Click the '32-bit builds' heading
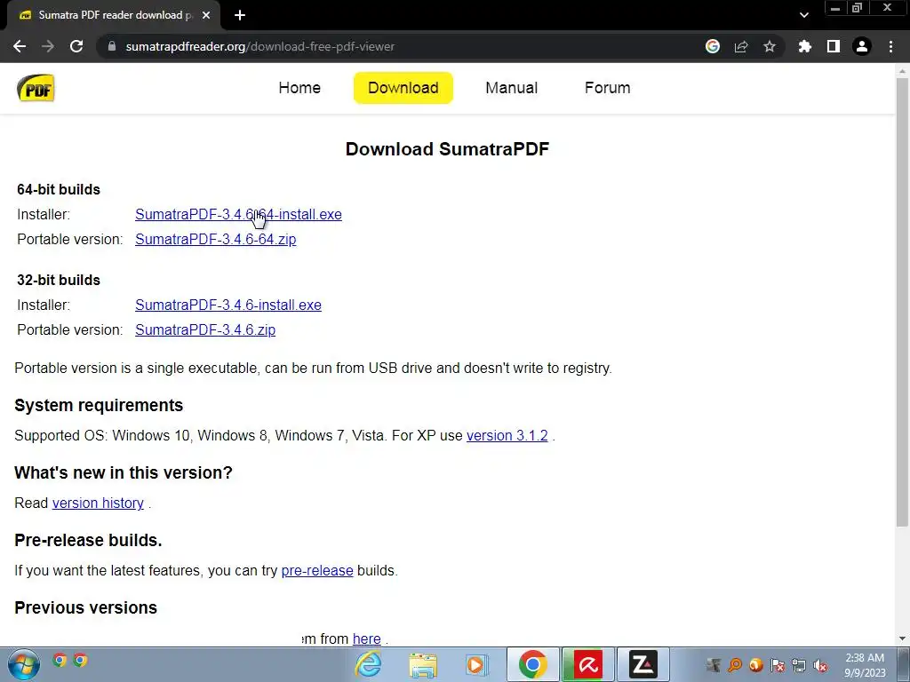 [x=59, y=280]
